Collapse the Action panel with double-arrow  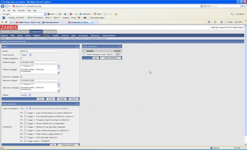[77, 46]
